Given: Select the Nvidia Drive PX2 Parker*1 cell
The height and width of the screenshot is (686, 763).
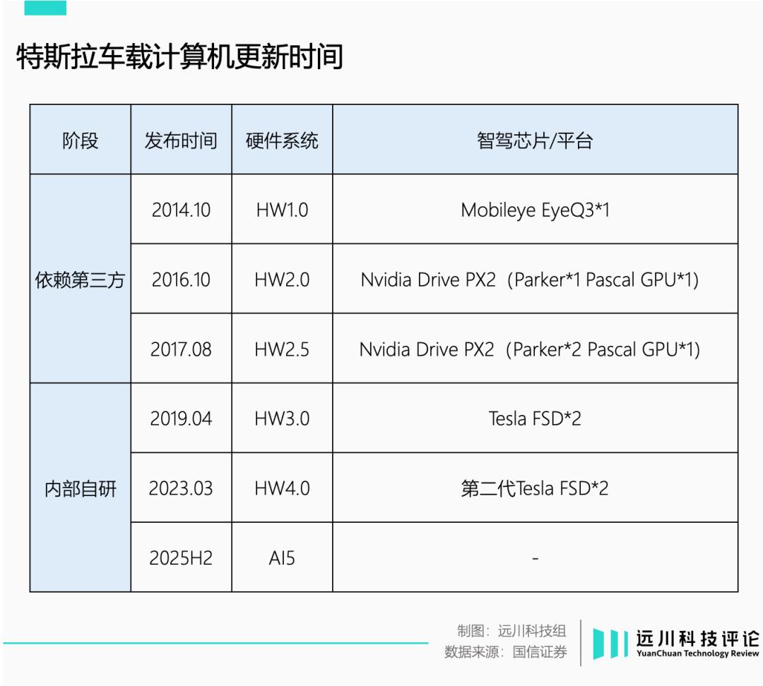Looking at the screenshot, I should click(x=536, y=279).
